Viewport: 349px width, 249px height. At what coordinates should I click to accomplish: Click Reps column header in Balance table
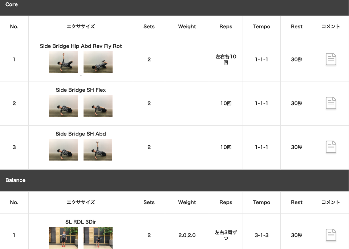[226, 202]
